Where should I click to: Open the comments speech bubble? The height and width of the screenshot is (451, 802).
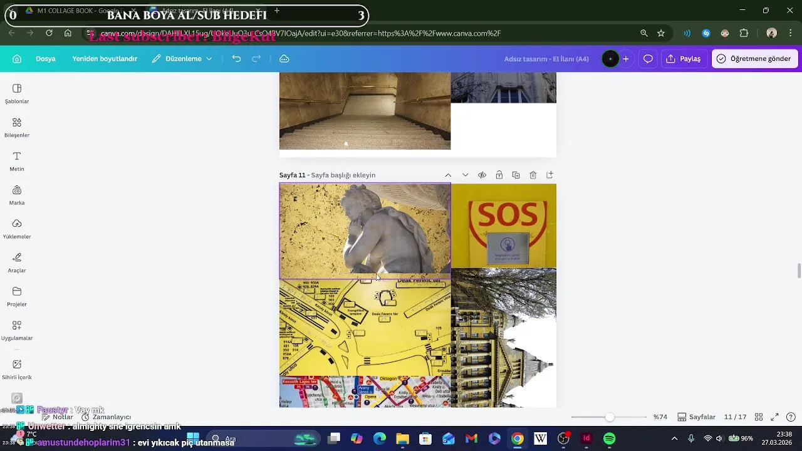coord(648,59)
